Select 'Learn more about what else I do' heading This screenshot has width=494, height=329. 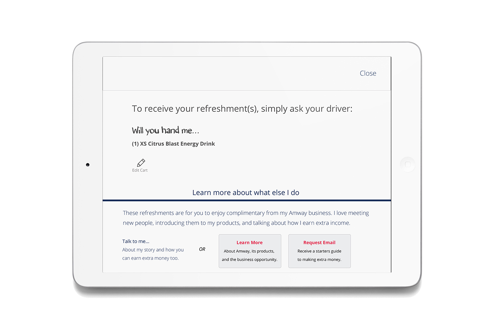coord(246,193)
